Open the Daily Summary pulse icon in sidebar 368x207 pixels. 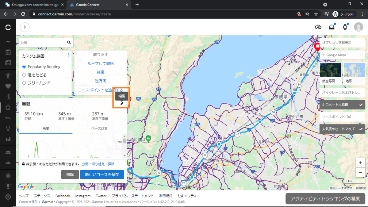[x=8, y=42]
